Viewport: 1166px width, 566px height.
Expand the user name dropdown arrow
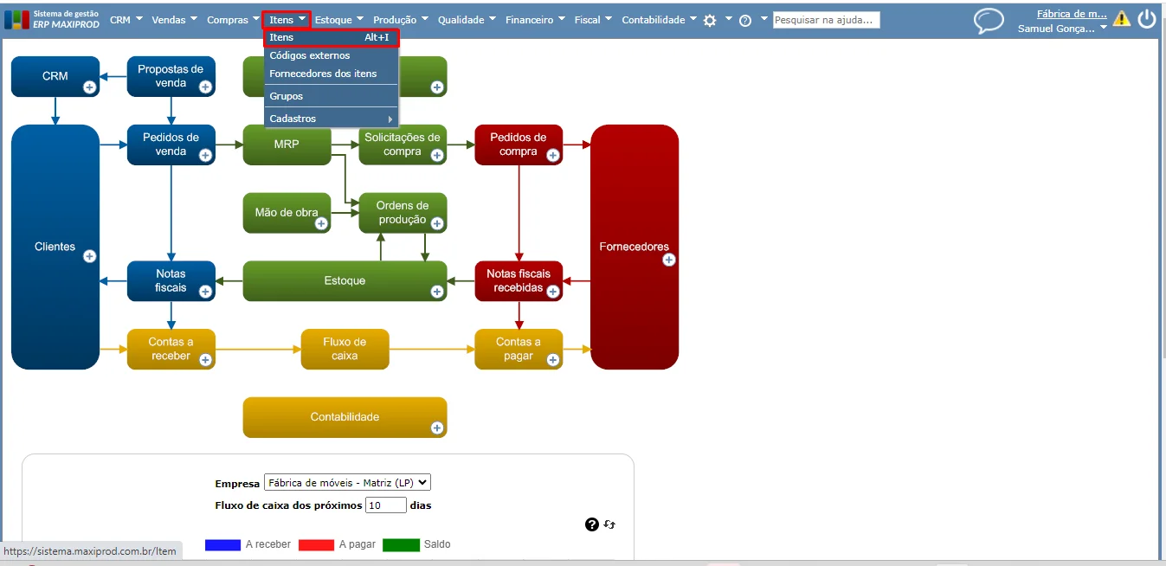tap(1104, 29)
